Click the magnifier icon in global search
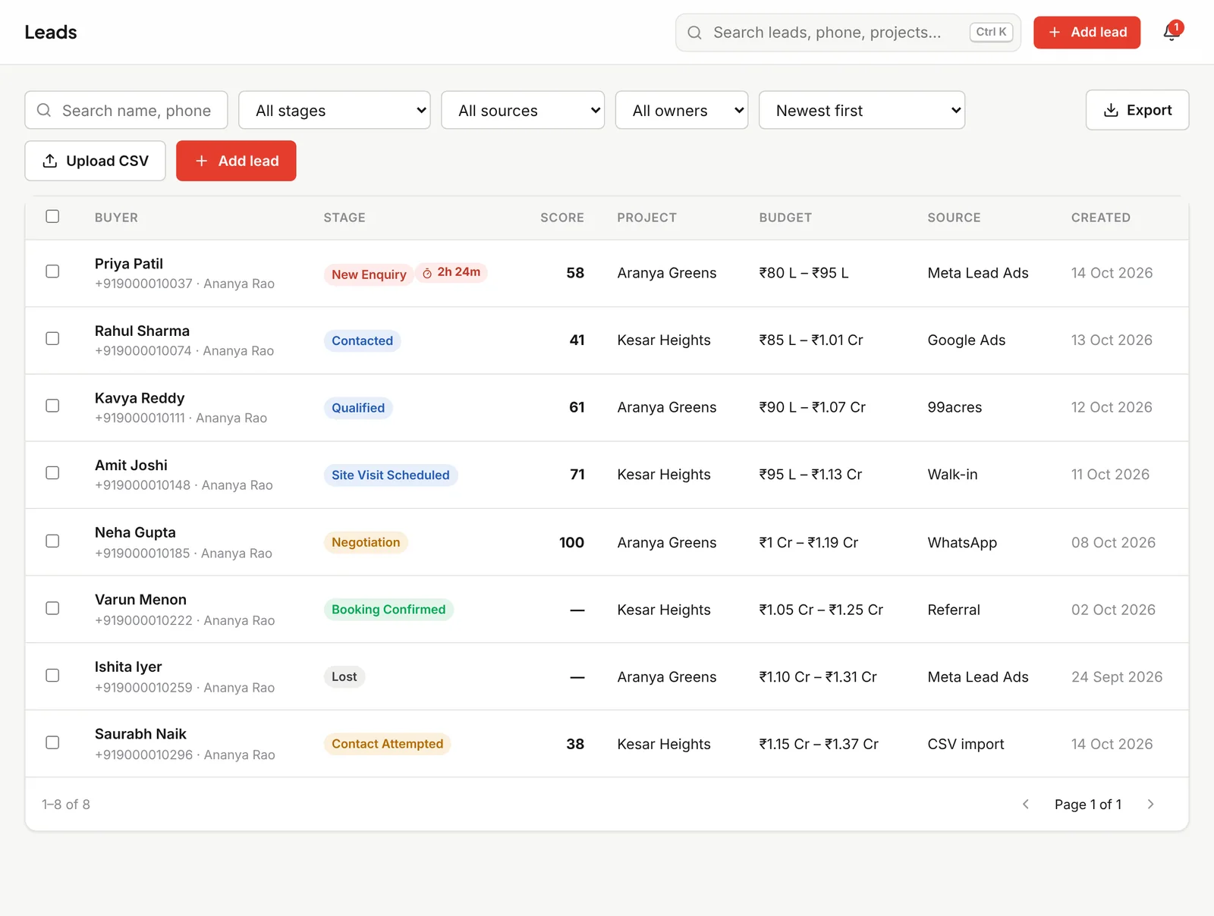 (694, 33)
